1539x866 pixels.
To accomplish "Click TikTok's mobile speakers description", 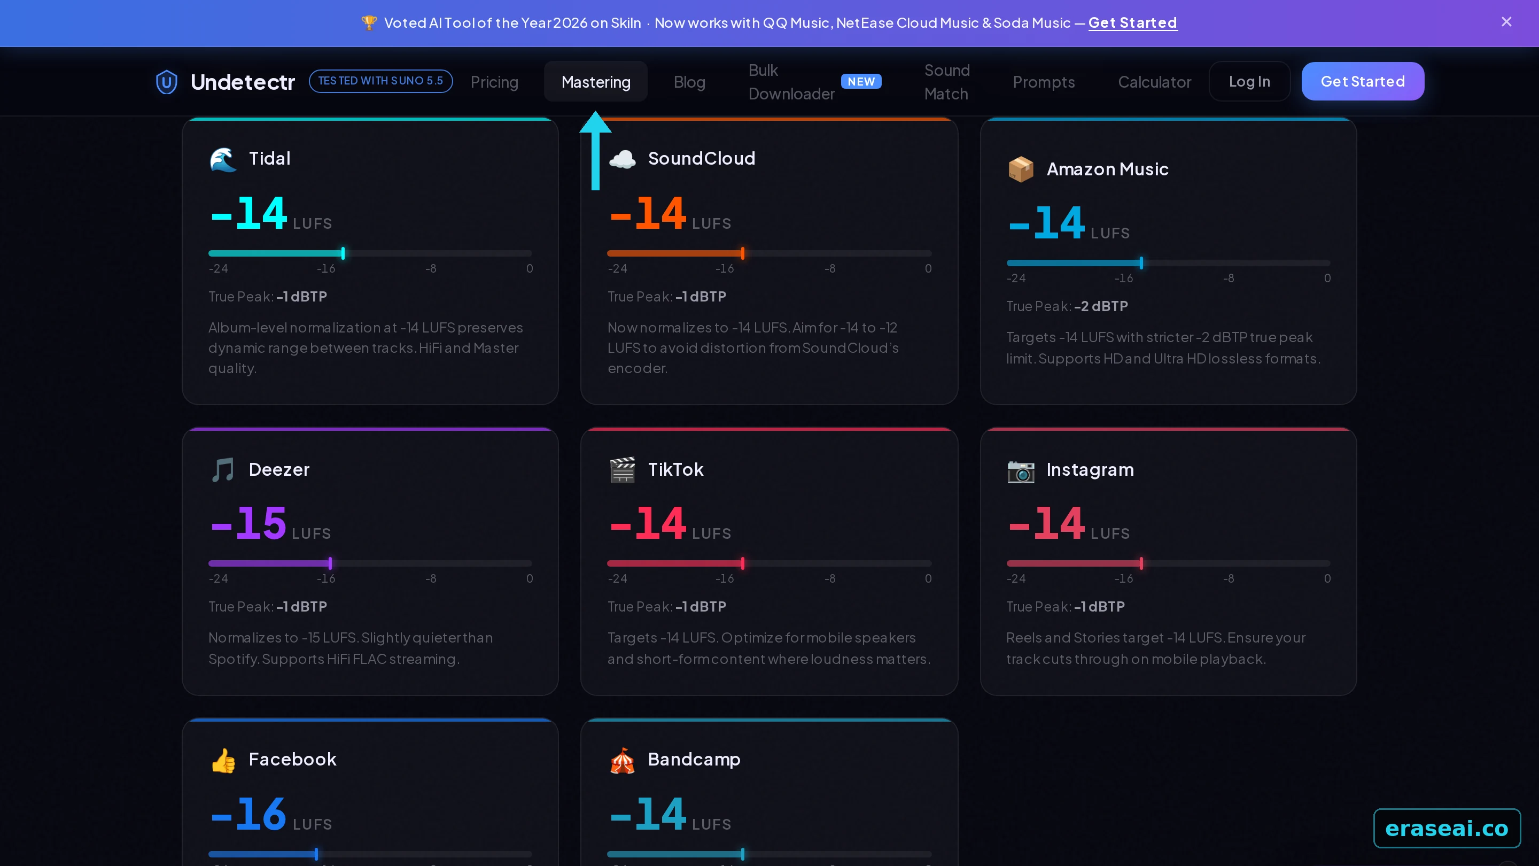I will [x=769, y=648].
